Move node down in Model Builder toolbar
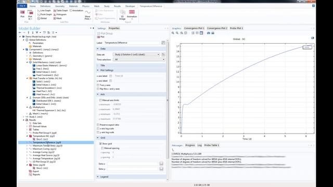 click(32, 33)
